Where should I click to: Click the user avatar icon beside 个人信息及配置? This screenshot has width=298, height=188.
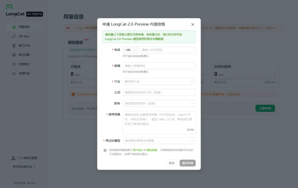pos(13,158)
